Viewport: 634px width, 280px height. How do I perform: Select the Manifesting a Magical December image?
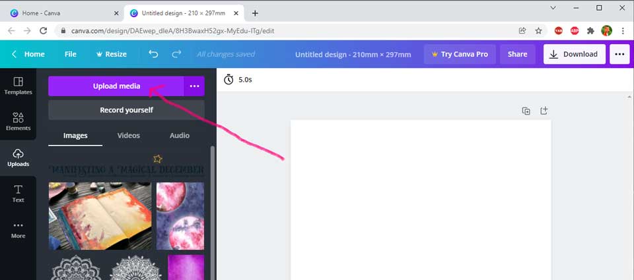(x=126, y=166)
